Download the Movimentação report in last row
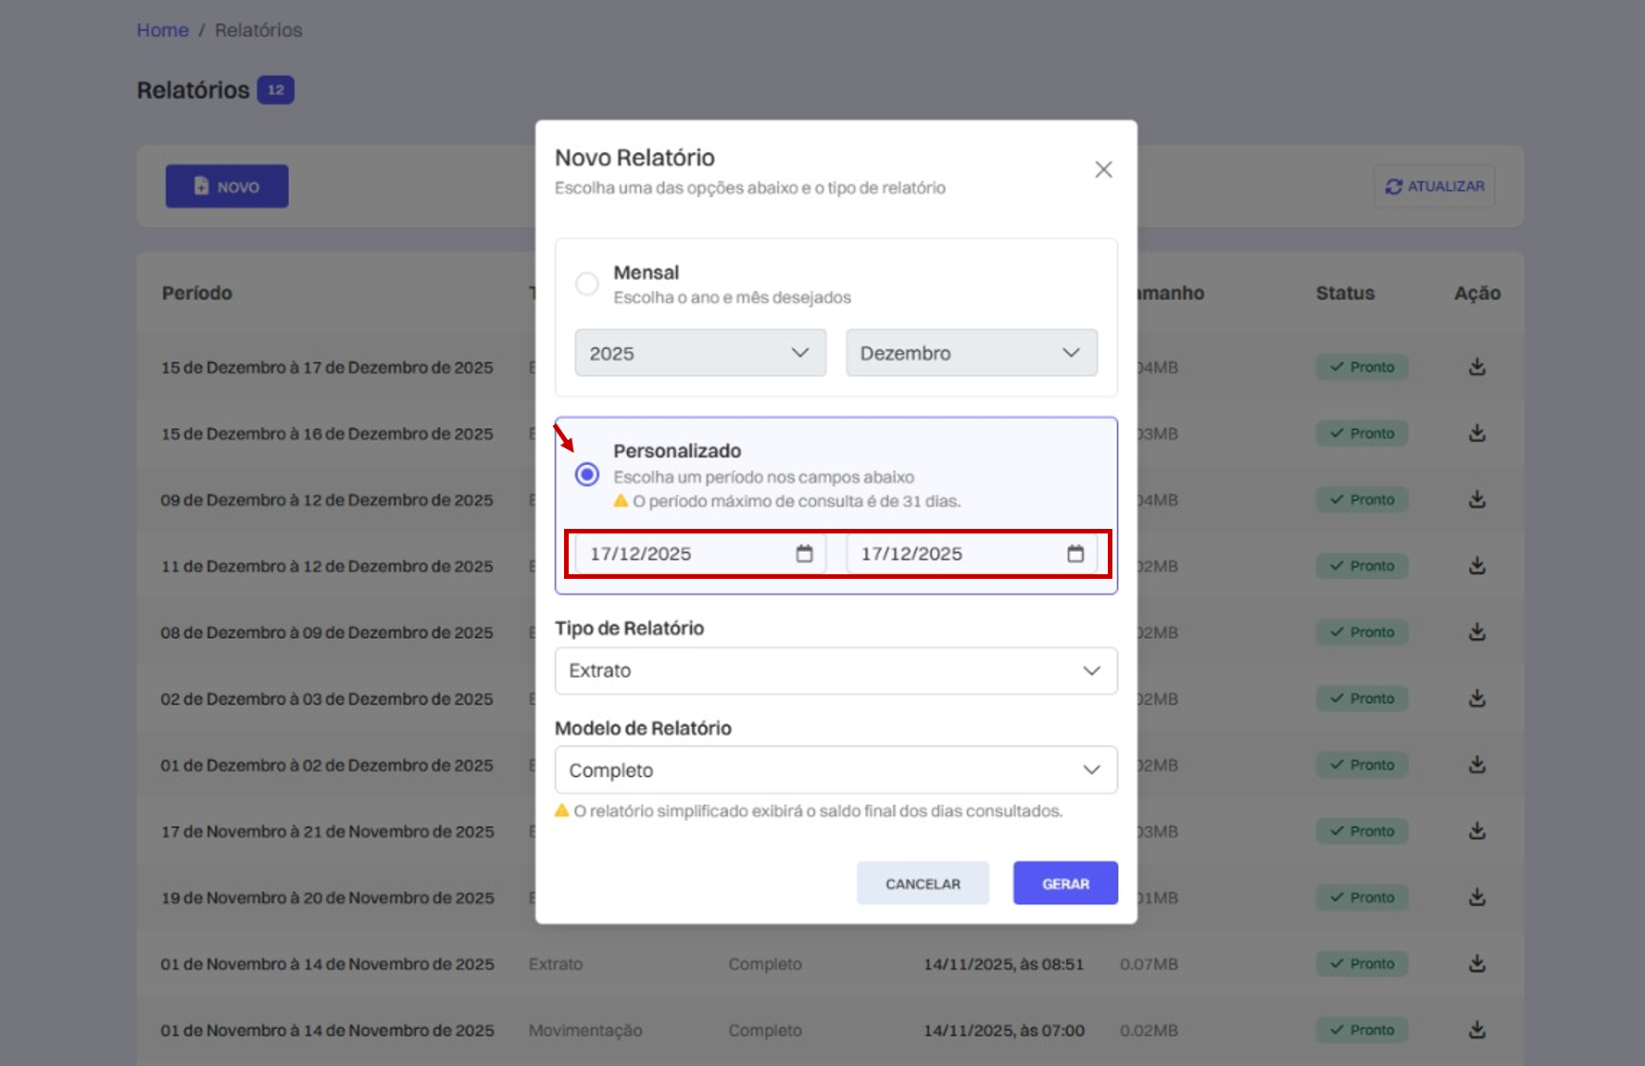 tap(1477, 1030)
